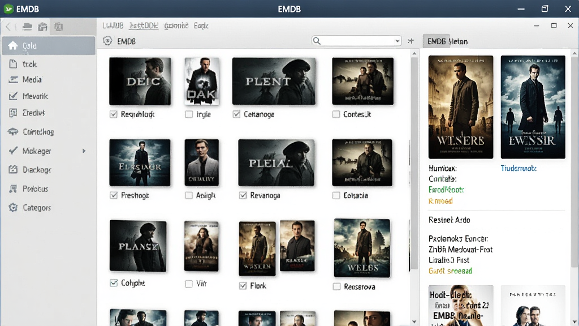Open the LiUUB menu
The width and height of the screenshot is (579, 326).
pyautogui.click(x=113, y=25)
